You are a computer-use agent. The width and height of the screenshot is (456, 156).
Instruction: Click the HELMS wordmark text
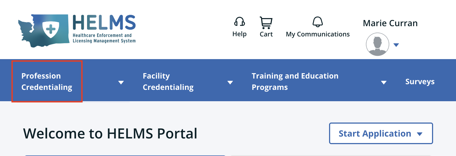tap(104, 23)
